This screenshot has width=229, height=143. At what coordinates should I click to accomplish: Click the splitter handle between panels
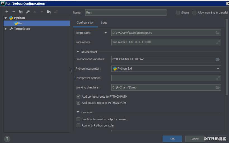click(71, 71)
